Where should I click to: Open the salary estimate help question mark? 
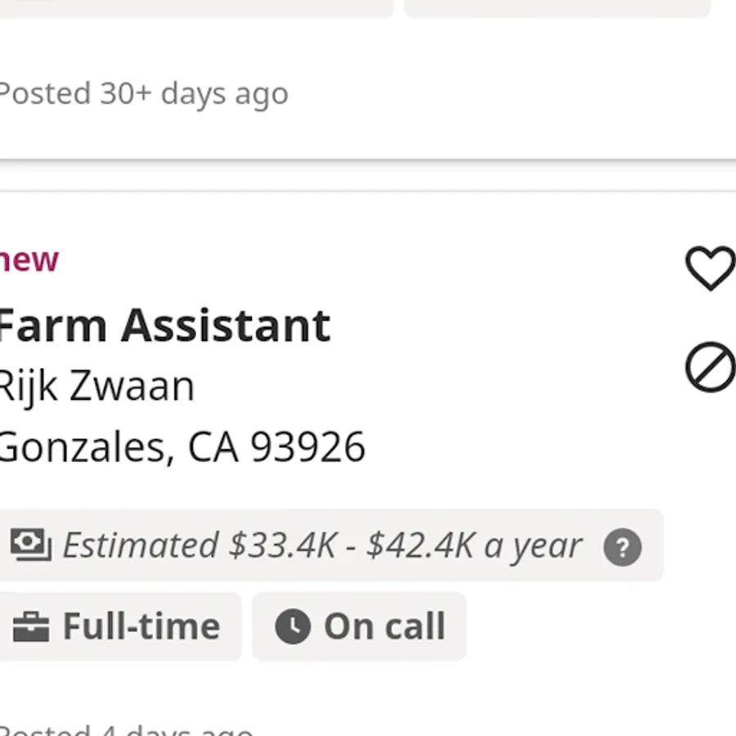(622, 547)
